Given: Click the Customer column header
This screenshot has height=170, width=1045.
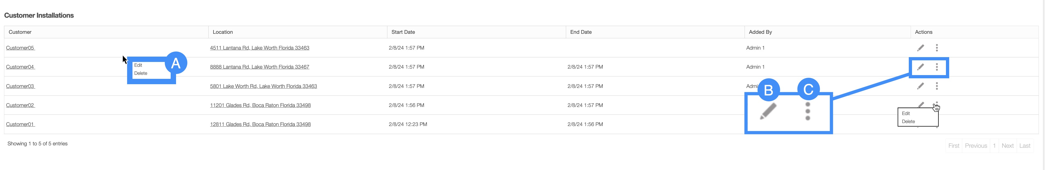Looking at the screenshot, I should coord(20,32).
